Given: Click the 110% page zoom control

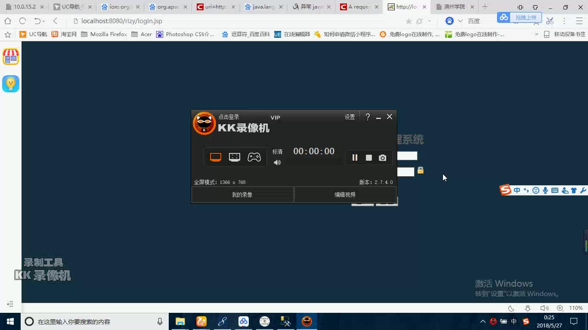Looking at the screenshot, I should click(x=576, y=308).
